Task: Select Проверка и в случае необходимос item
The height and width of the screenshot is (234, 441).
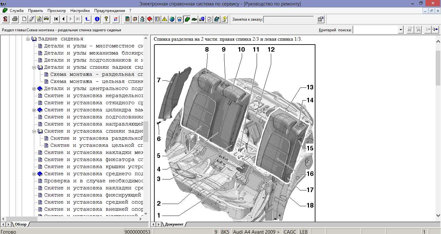Action: coord(94,181)
